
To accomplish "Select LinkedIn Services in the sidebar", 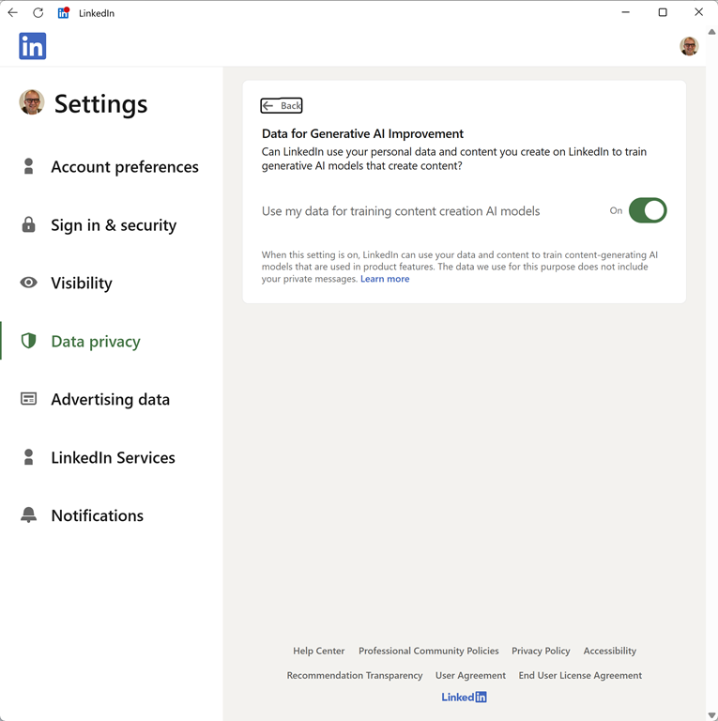I will tap(113, 457).
